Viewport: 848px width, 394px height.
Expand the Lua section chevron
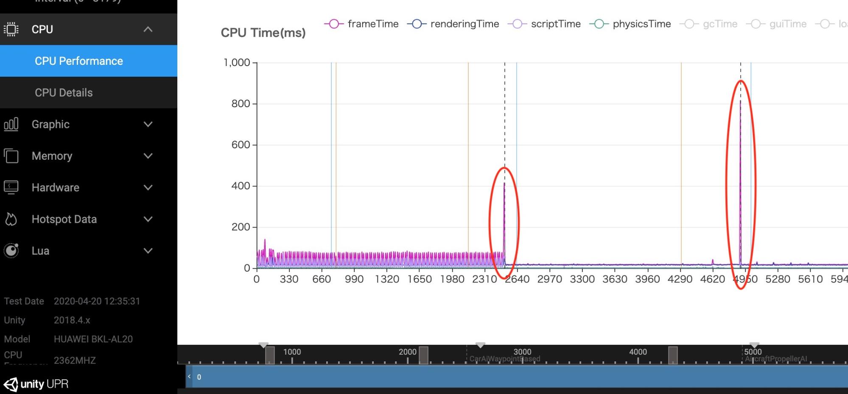point(148,251)
